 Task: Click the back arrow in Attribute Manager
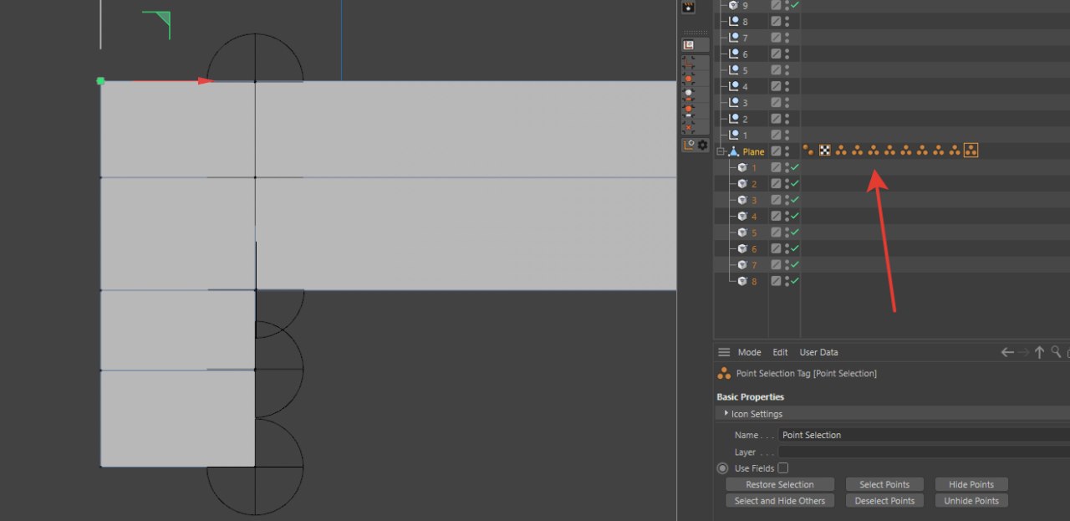tap(1007, 352)
